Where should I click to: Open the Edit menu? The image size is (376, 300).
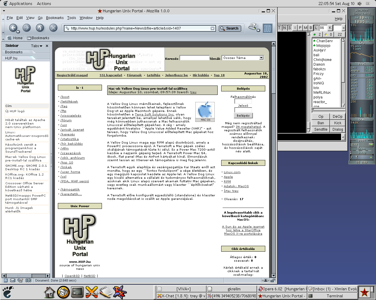click(20, 18)
